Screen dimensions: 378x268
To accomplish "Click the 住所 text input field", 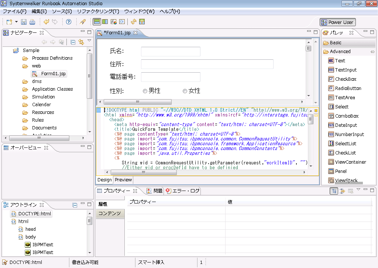I will click(207, 64).
